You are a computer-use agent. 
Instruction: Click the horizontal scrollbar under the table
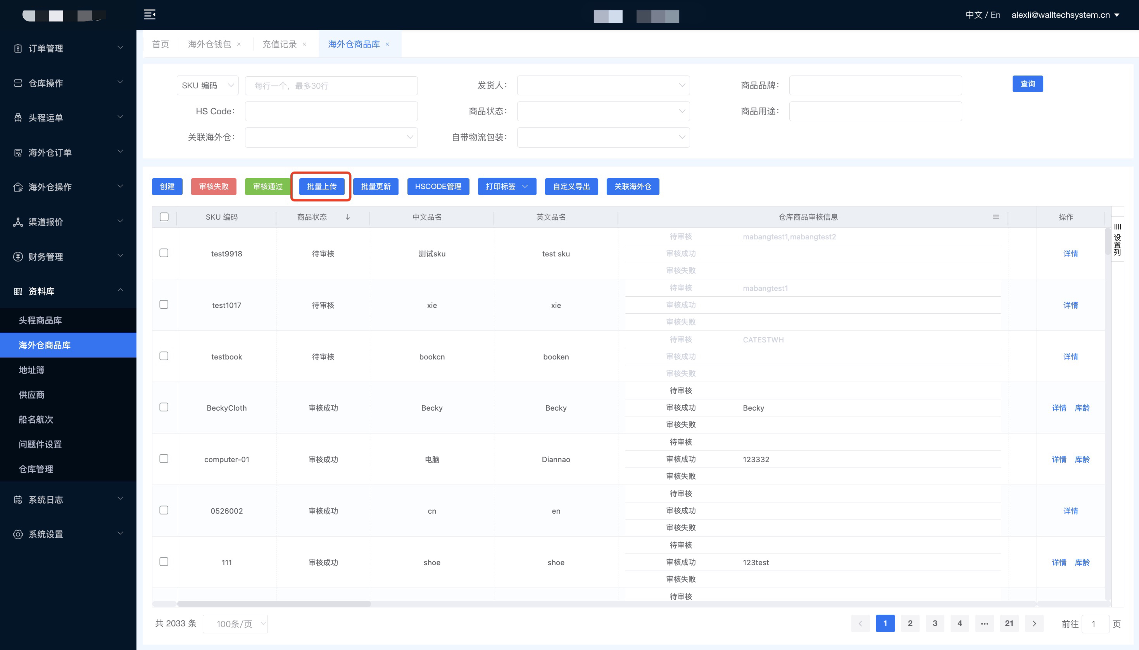click(274, 604)
